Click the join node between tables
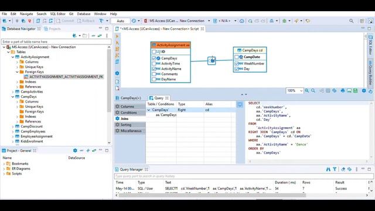The width and height of the screenshot is (375, 211). tap(212, 61)
